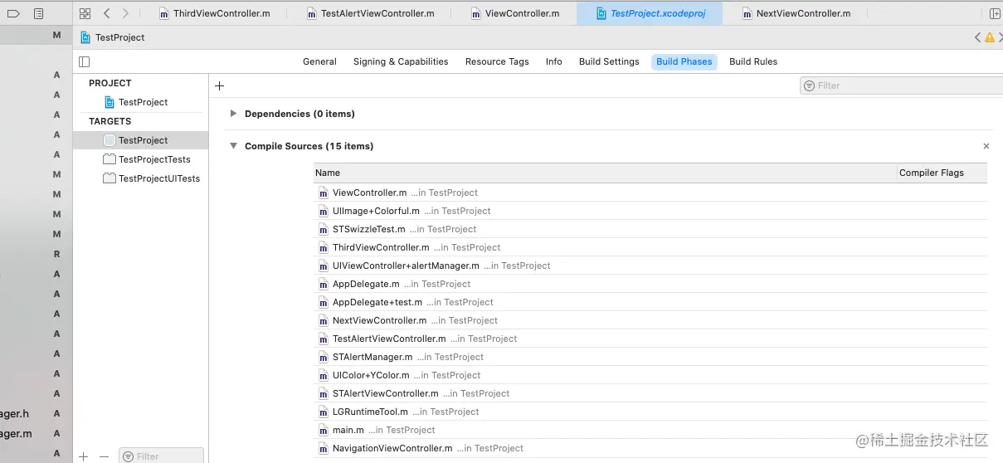Viewport: 1003px width, 463px height.
Task: Open the Signing & Capabilities tab
Action: pyautogui.click(x=400, y=61)
